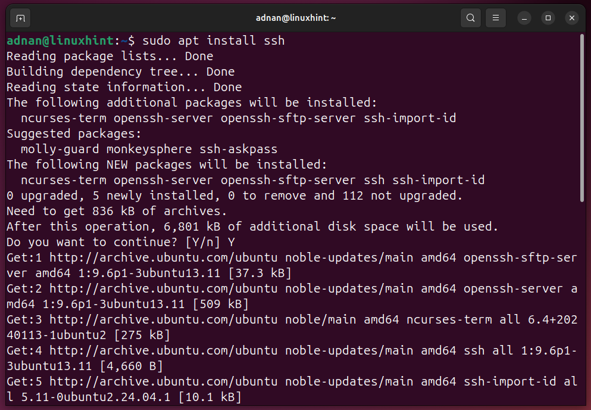This screenshot has width=591, height=410.
Task: Click the ssh-askpass suggested package name
Action: [238, 150]
